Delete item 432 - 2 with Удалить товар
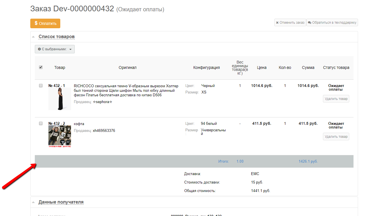This screenshot has height=216, width=392. click(336, 137)
